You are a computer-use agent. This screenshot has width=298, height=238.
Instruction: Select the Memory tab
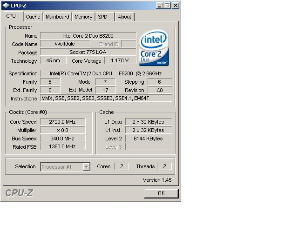[83, 17]
